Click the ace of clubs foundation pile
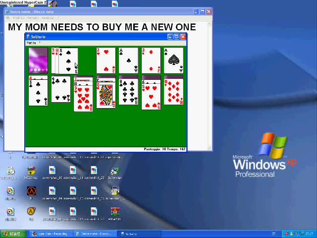Viewport: 317px width, 238px height. 128,60
